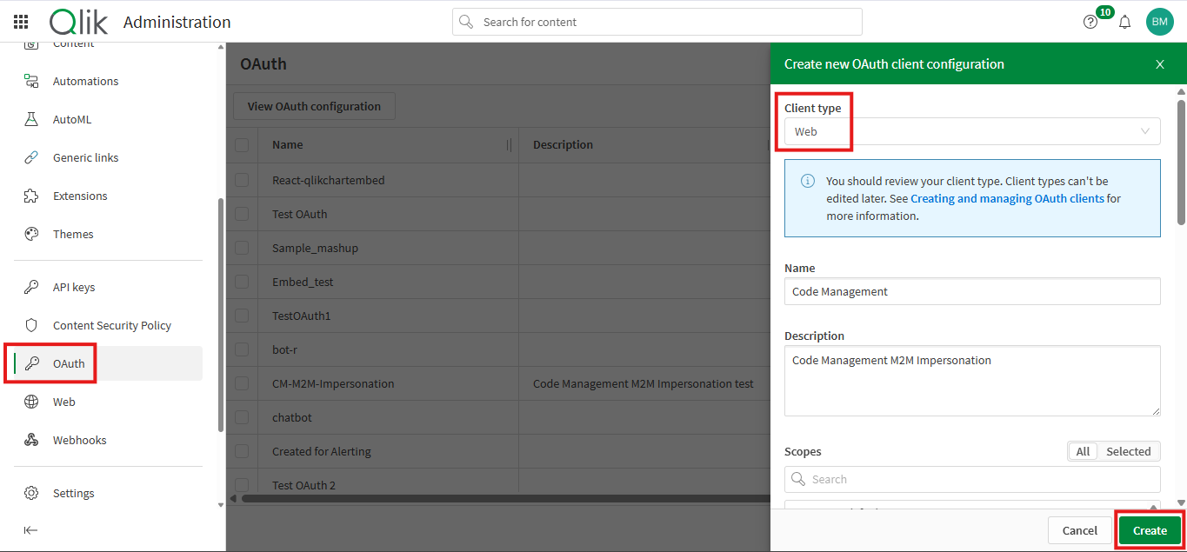
Task: Click the Name column resize handle
Action: pyautogui.click(x=509, y=145)
